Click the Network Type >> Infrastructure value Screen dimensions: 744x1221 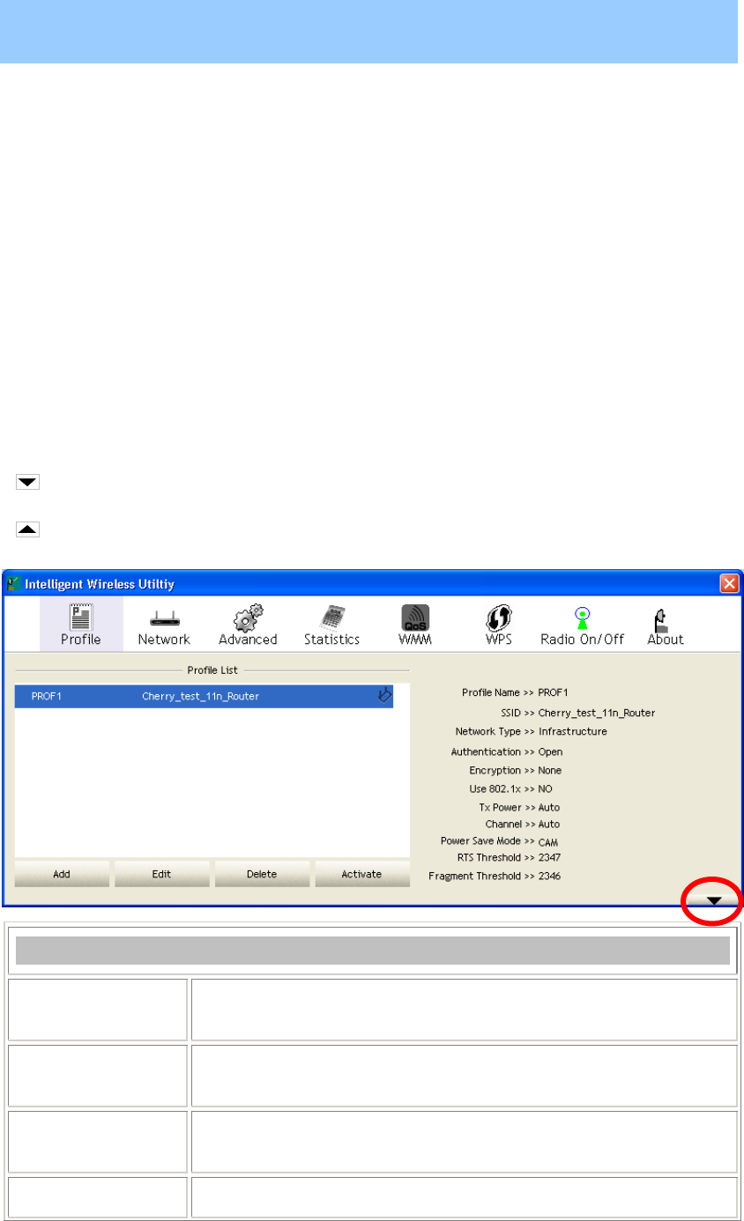click(572, 732)
